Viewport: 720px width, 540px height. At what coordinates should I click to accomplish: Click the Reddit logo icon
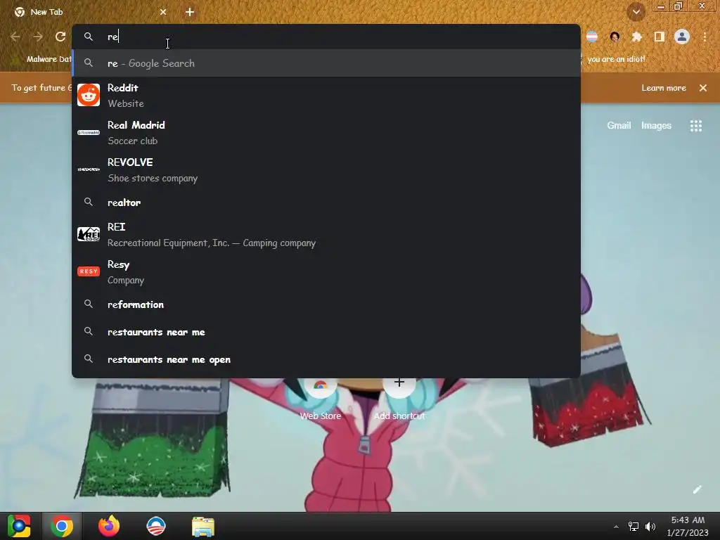click(x=89, y=95)
